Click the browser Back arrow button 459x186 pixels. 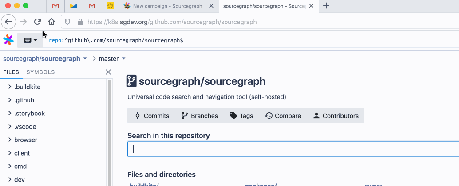tap(8, 22)
